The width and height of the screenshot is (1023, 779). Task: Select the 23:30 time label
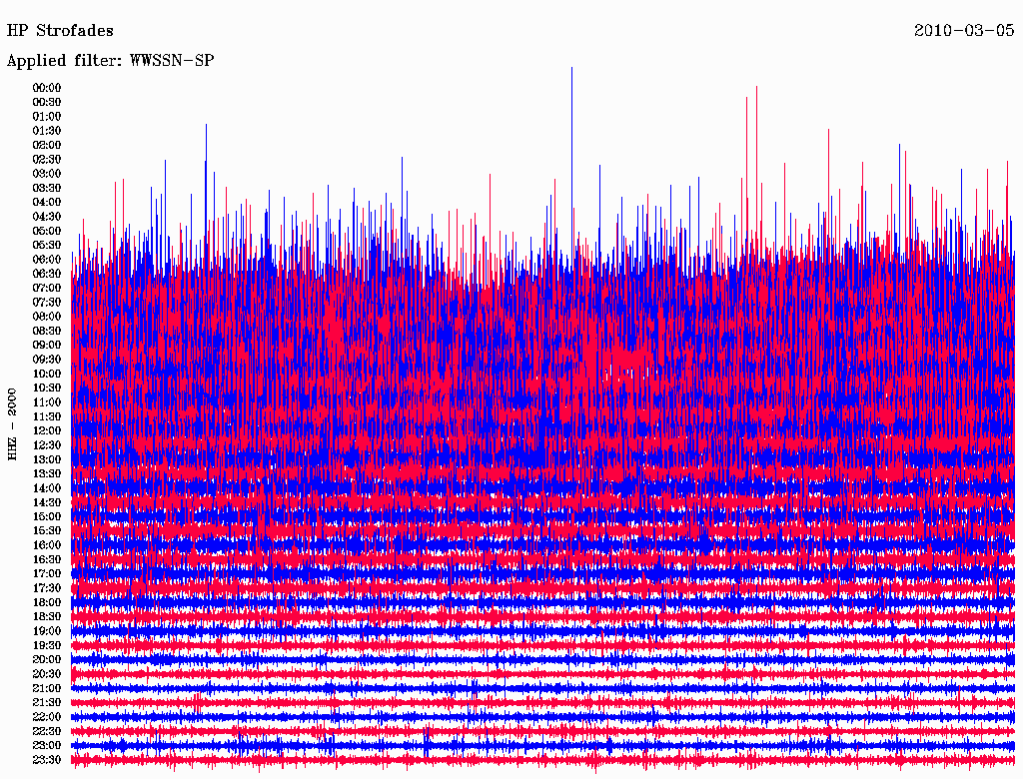tap(47, 760)
